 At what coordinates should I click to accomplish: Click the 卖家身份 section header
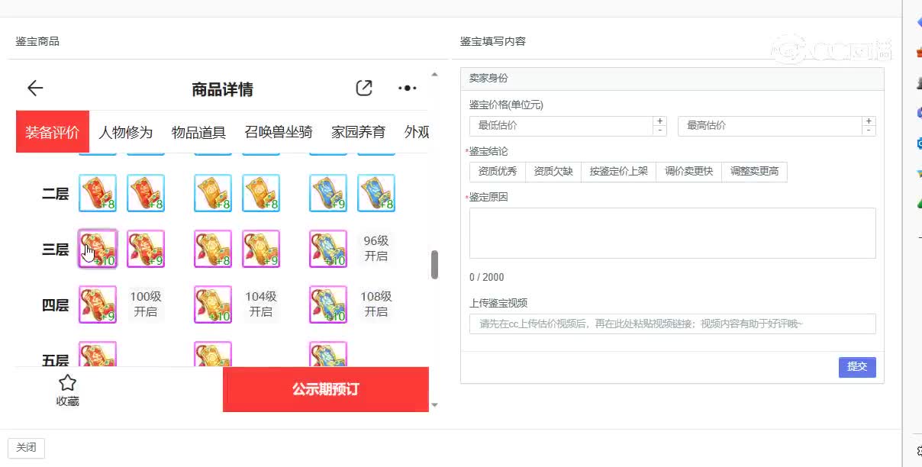[x=672, y=79]
